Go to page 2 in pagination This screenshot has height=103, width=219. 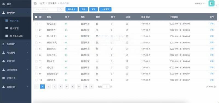[48, 87]
